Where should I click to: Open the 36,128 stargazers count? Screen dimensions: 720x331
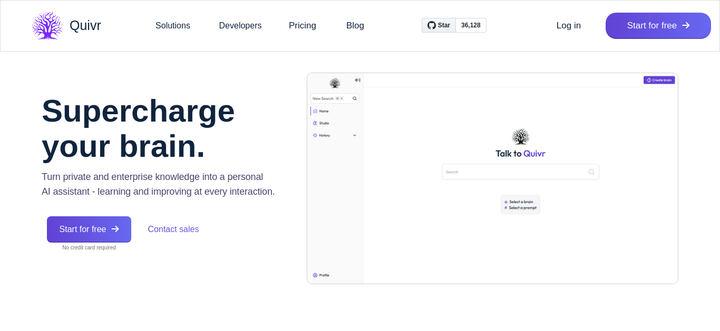[x=471, y=25]
